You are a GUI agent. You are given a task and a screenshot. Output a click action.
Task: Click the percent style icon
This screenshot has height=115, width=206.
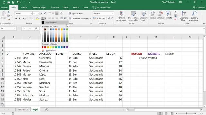pos(100,19)
